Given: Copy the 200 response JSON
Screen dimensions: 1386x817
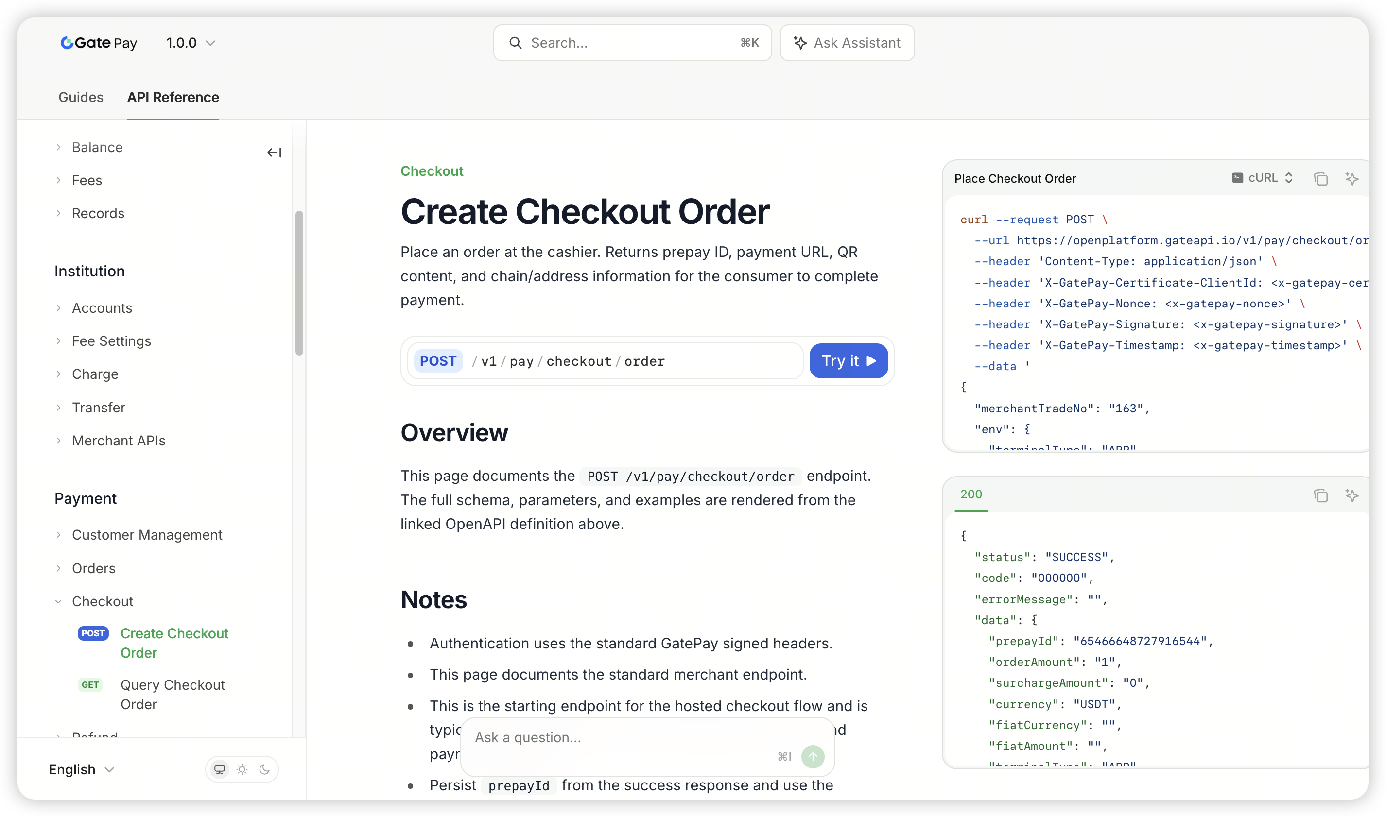Looking at the screenshot, I should pyautogui.click(x=1320, y=495).
